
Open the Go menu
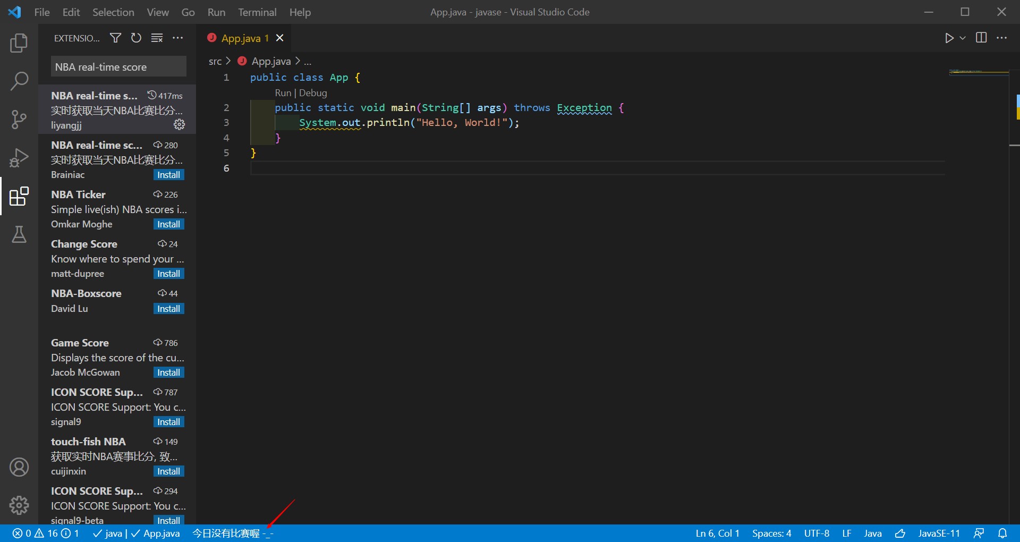(188, 12)
